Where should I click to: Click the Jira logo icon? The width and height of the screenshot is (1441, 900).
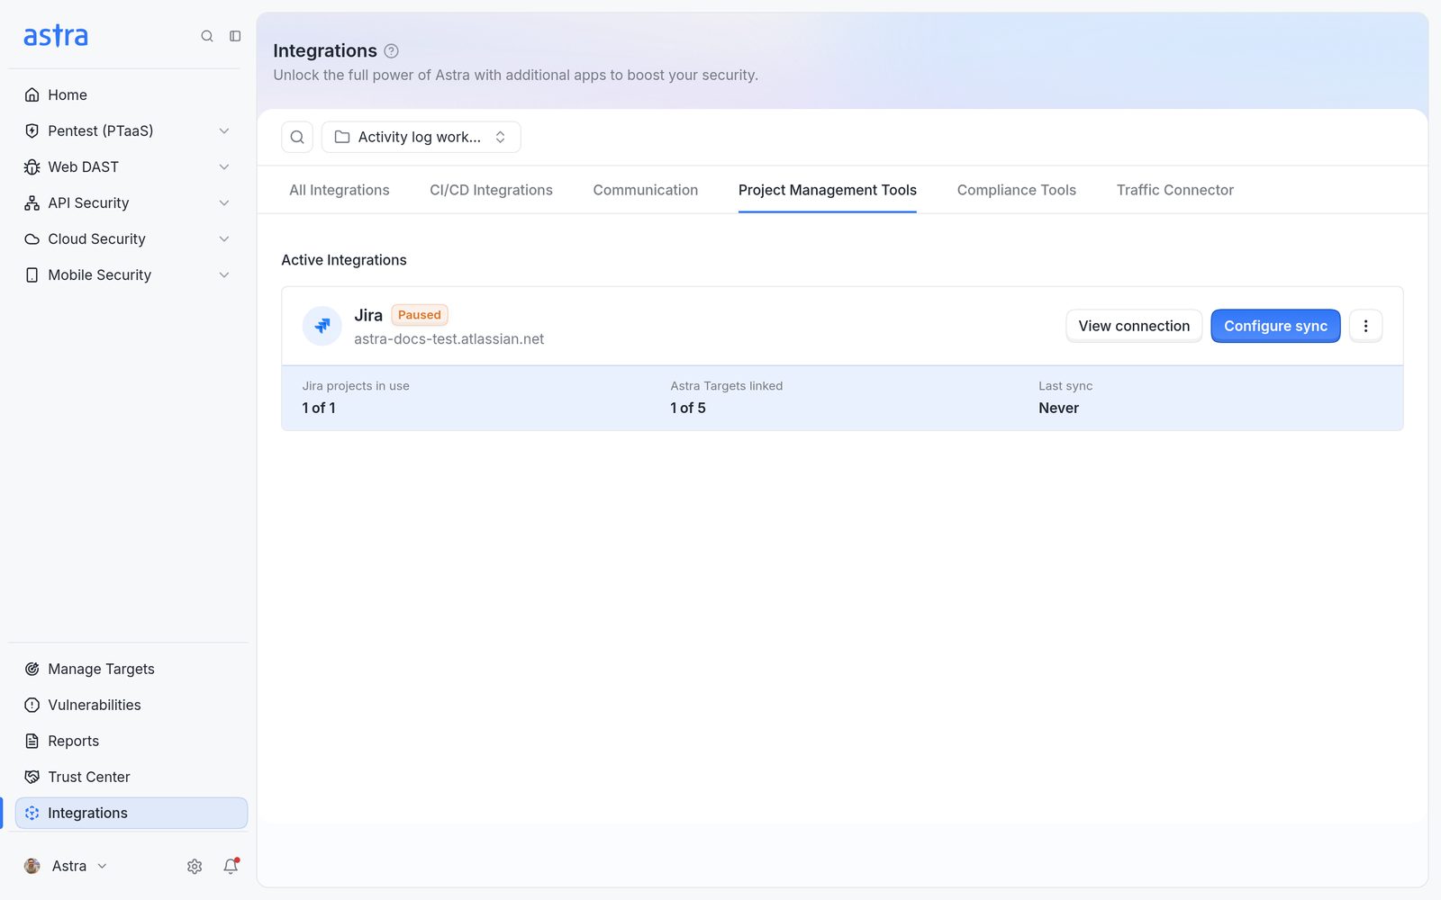click(x=322, y=326)
